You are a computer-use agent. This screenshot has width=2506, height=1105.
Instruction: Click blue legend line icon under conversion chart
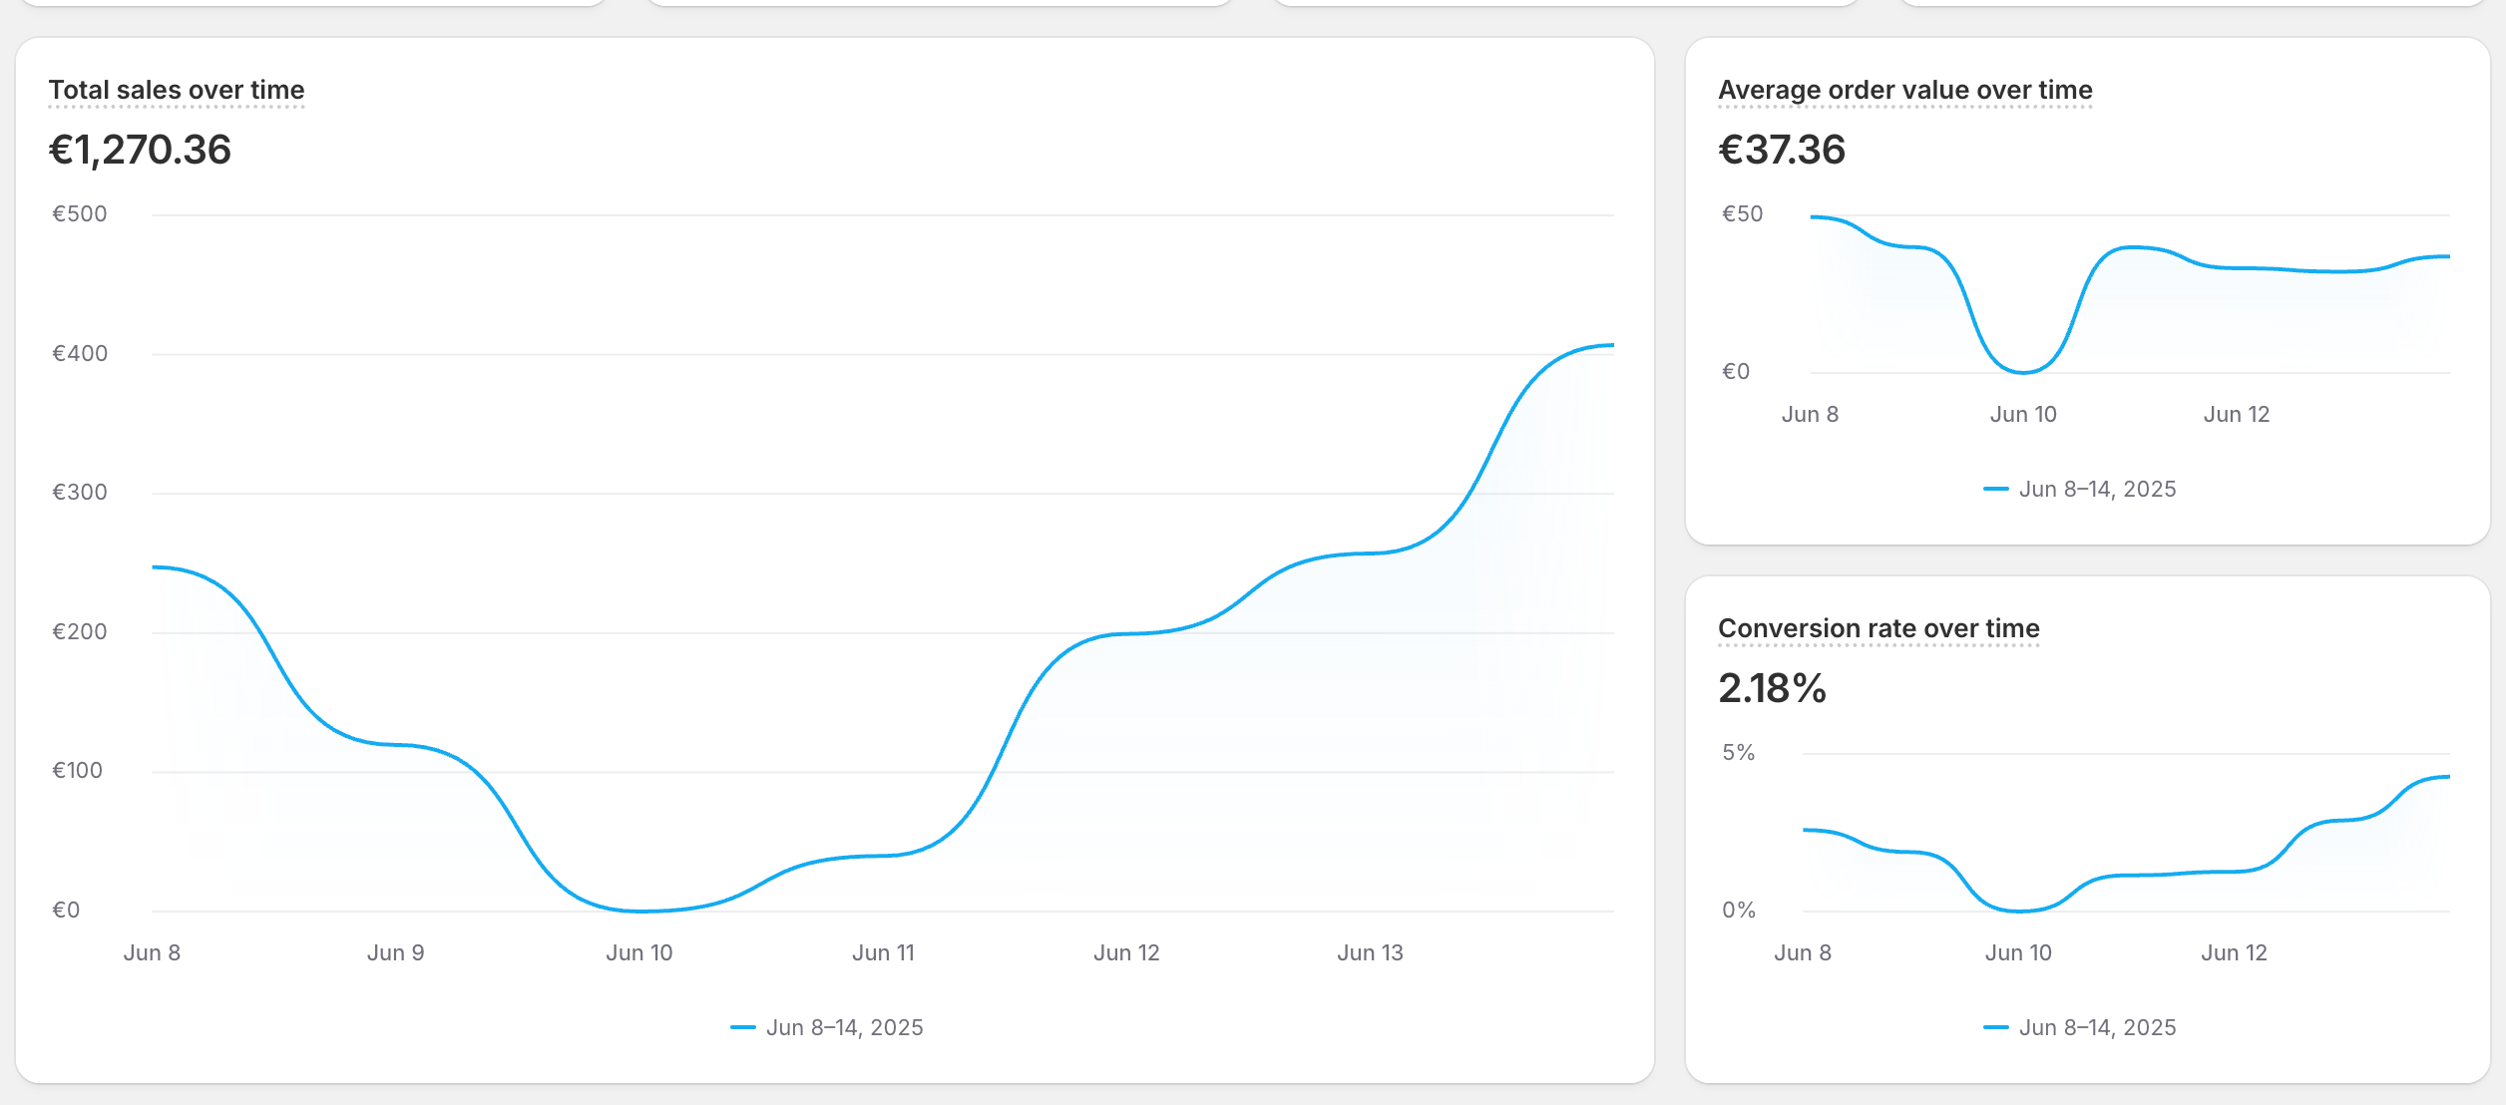click(x=1995, y=1027)
